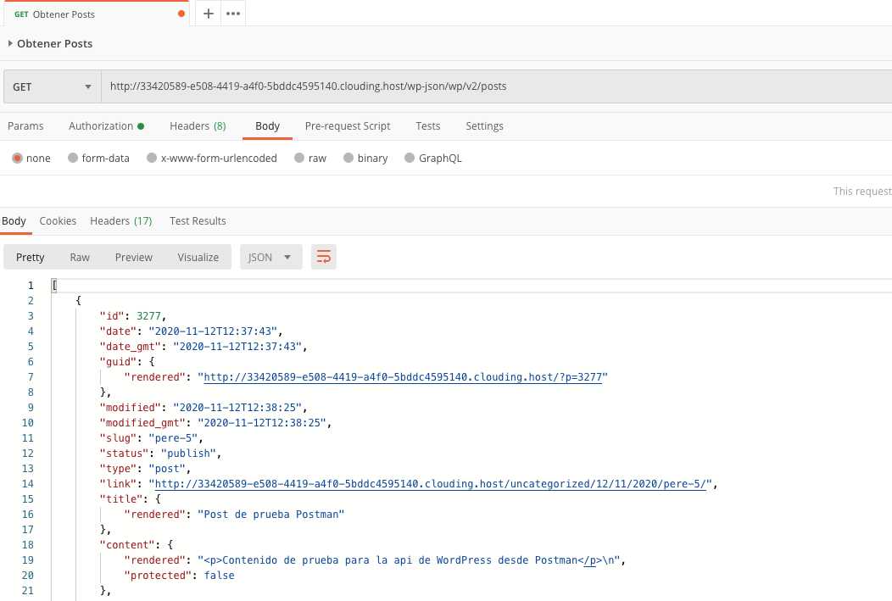Select the form-data body type
This screenshot has width=892, height=601.
click(x=73, y=158)
